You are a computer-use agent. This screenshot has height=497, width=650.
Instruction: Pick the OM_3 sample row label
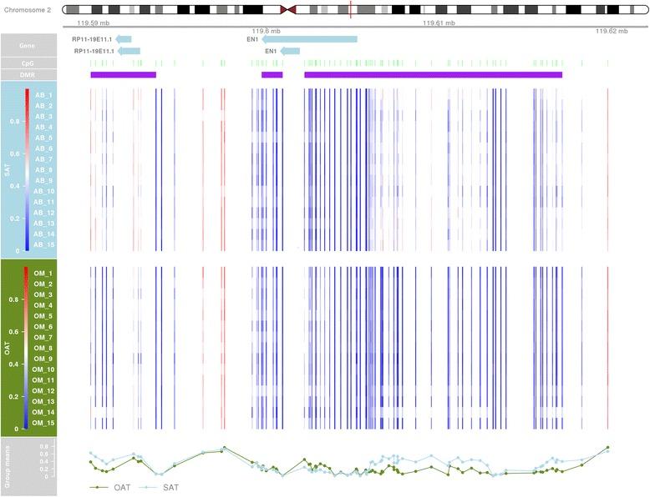pyautogui.click(x=43, y=294)
